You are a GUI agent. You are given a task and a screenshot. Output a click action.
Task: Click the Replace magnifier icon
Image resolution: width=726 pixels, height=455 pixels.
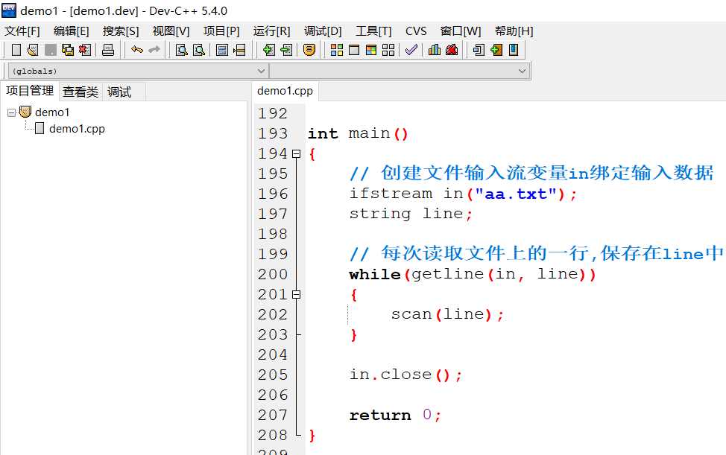(198, 50)
